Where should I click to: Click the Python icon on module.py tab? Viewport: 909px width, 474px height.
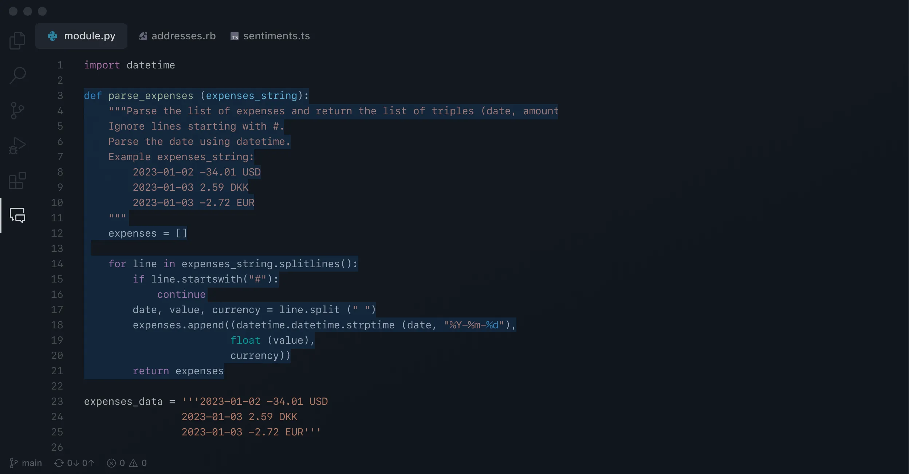[x=52, y=36]
